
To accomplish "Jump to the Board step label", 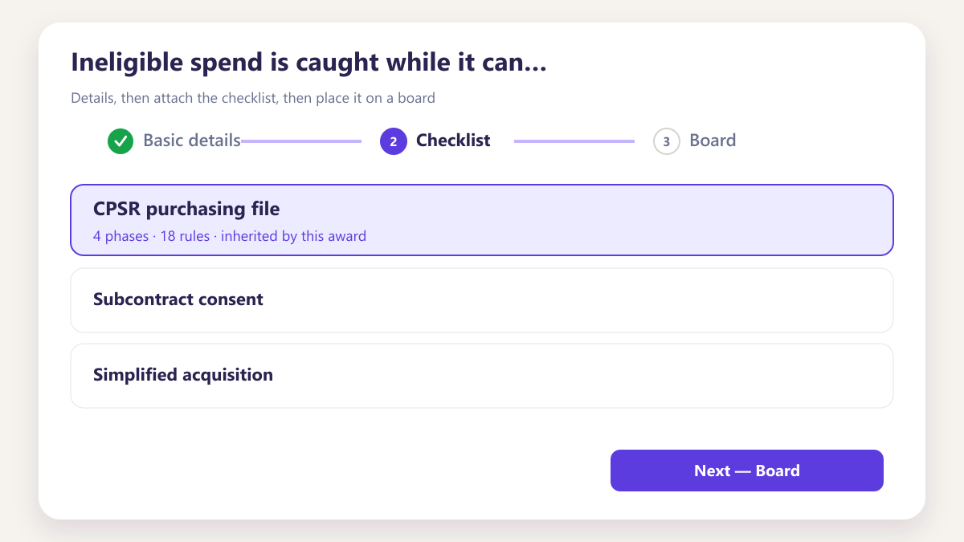I will (x=713, y=141).
